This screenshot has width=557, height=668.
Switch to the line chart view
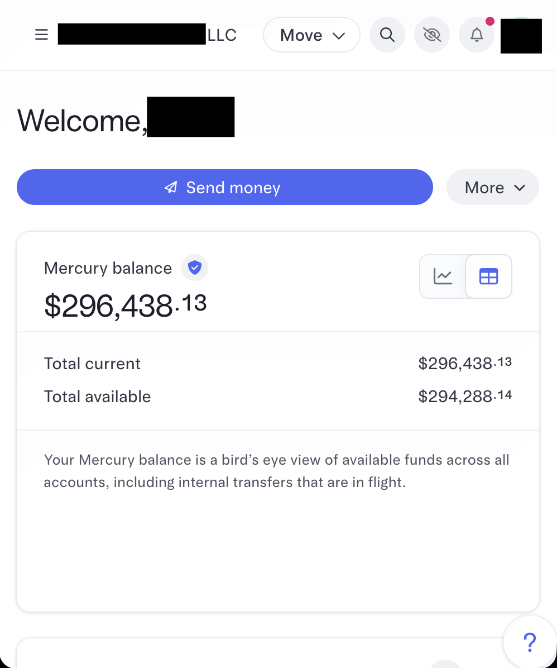coord(443,276)
